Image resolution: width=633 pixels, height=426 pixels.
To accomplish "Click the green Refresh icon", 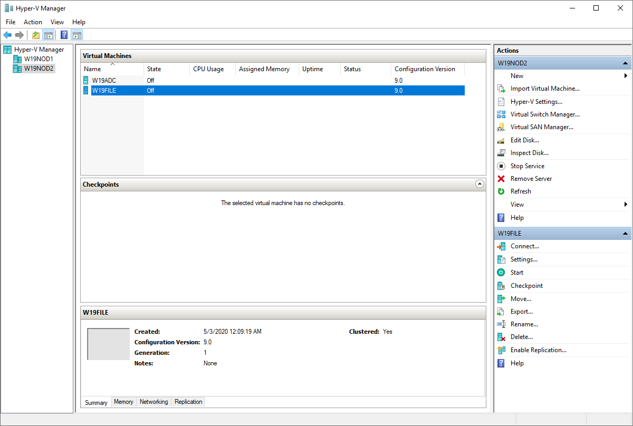I will pos(501,191).
